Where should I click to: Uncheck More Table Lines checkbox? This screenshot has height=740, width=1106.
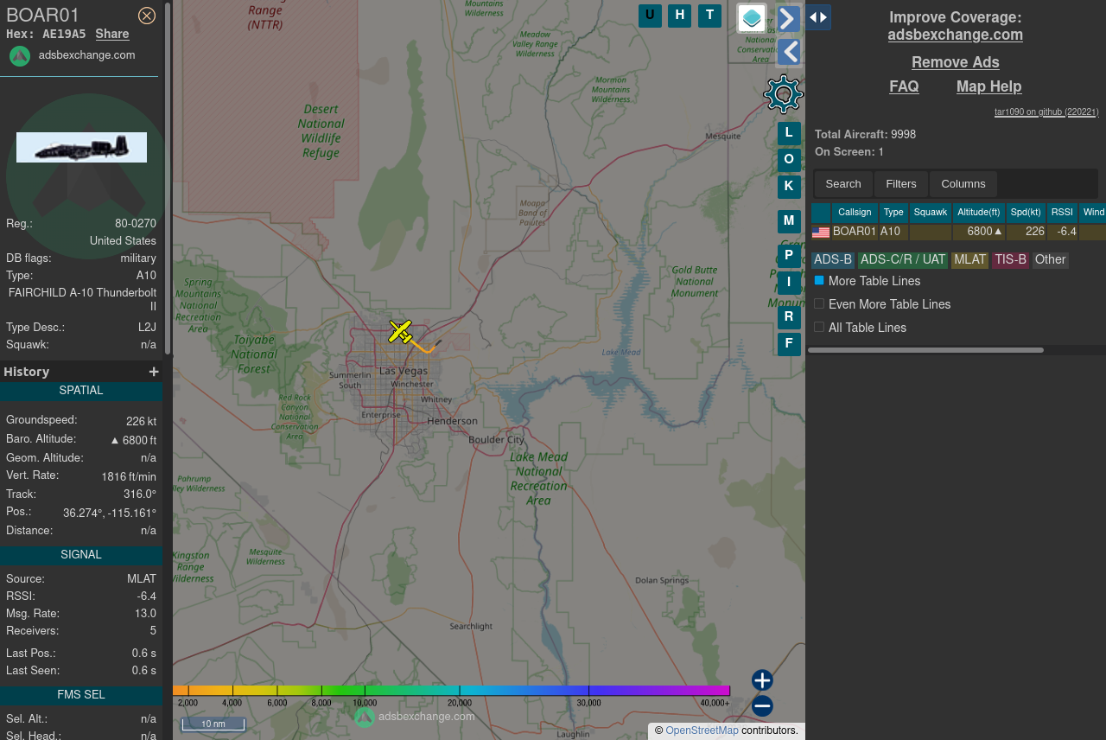819,281
